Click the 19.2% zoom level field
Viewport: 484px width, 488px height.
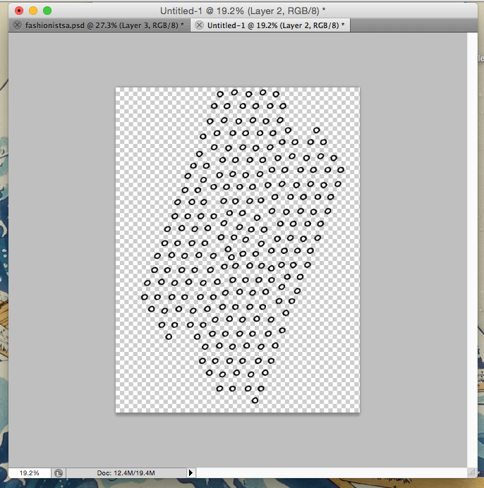(29, 472)
